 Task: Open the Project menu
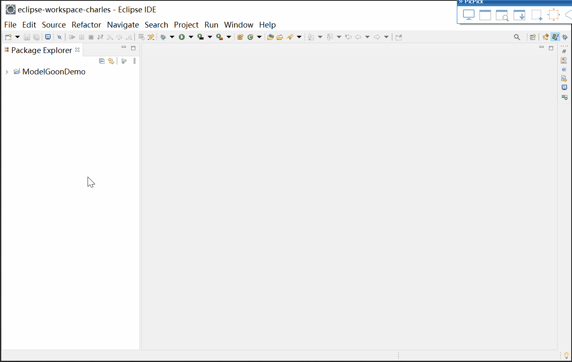point(186,25)
